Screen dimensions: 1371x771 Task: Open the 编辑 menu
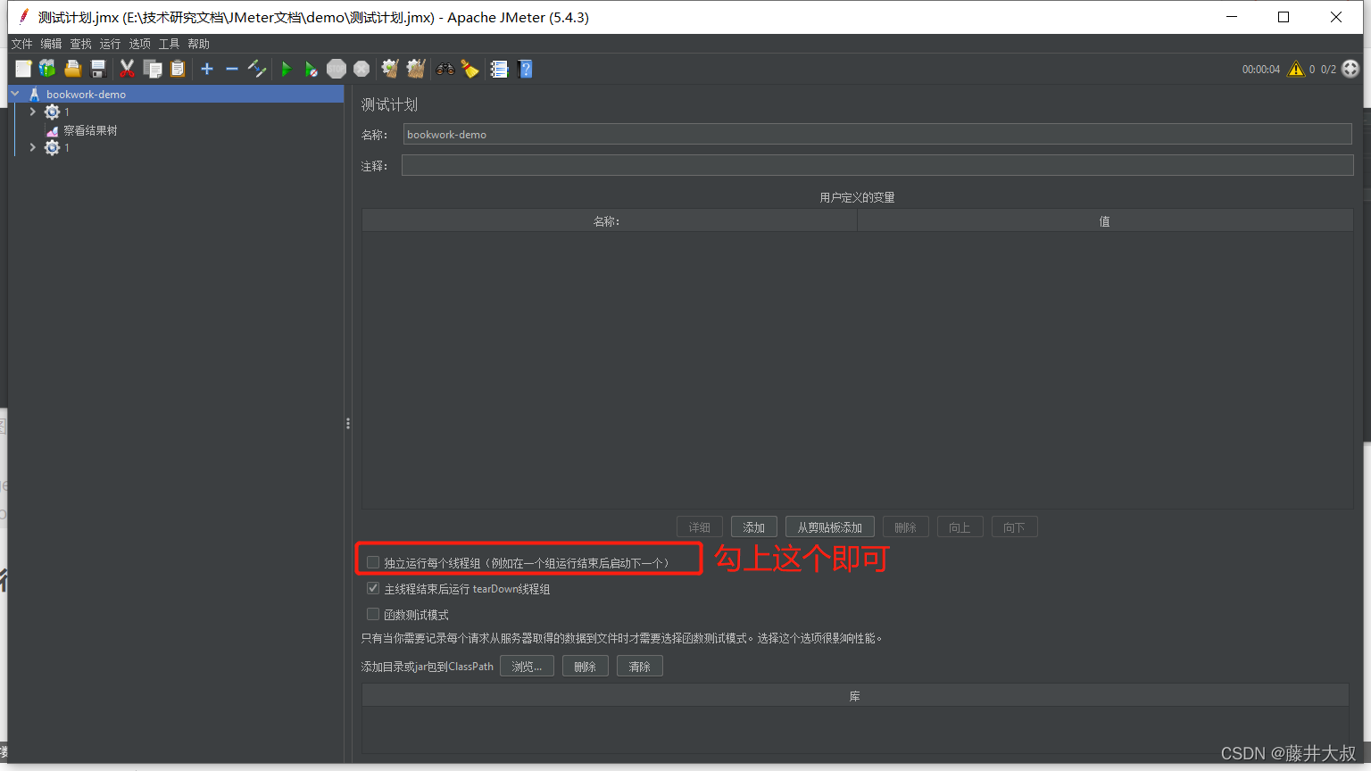51,44
